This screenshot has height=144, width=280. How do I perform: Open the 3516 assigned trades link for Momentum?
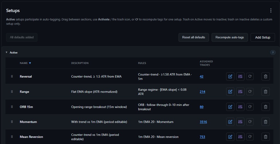(x=203, y=122)
